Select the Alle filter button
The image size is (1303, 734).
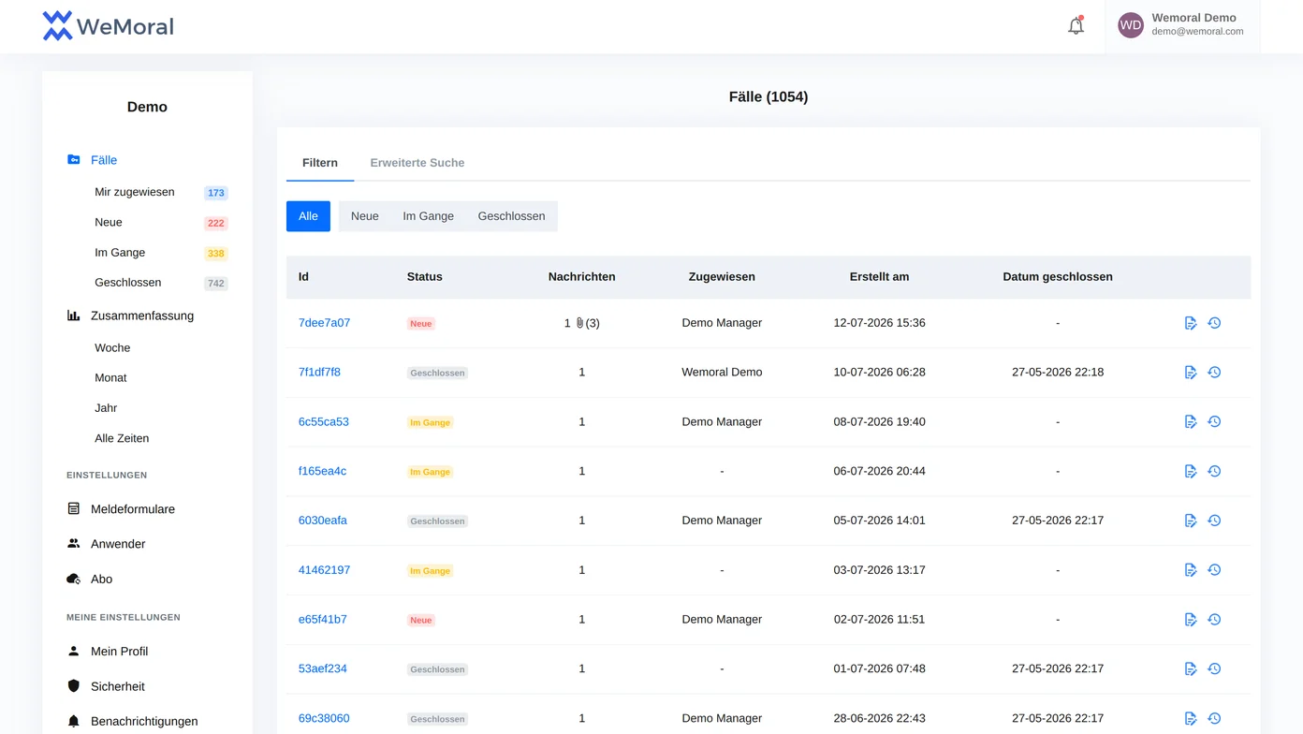tap(308, 216)
